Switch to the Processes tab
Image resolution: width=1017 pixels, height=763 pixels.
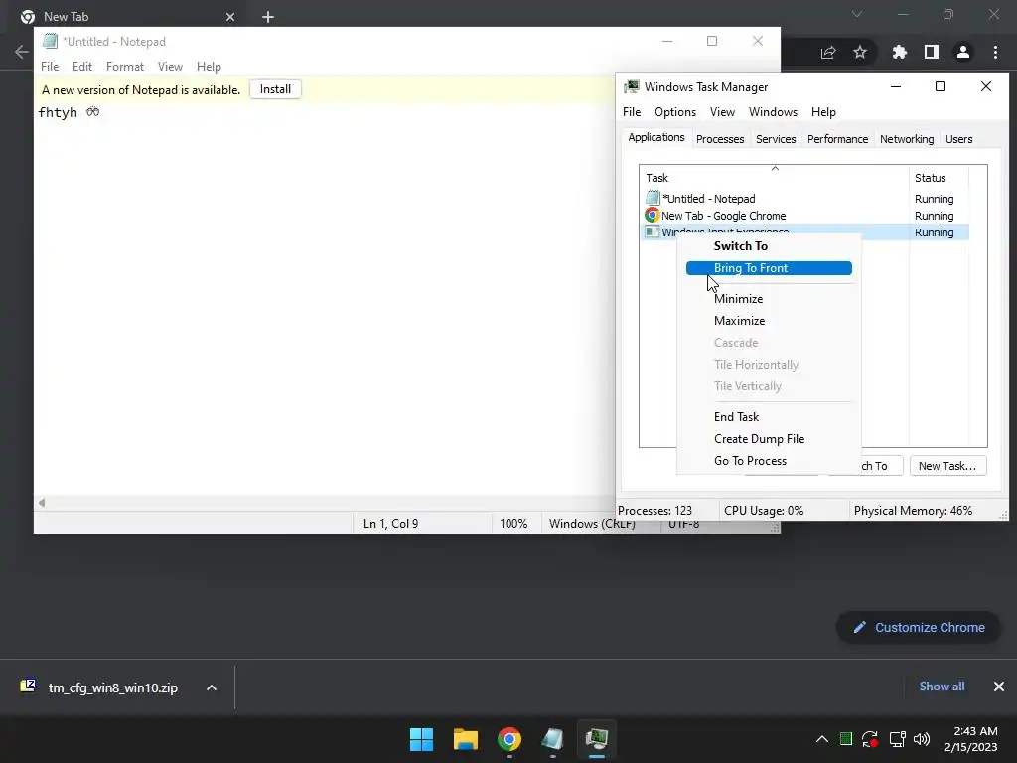720,139
